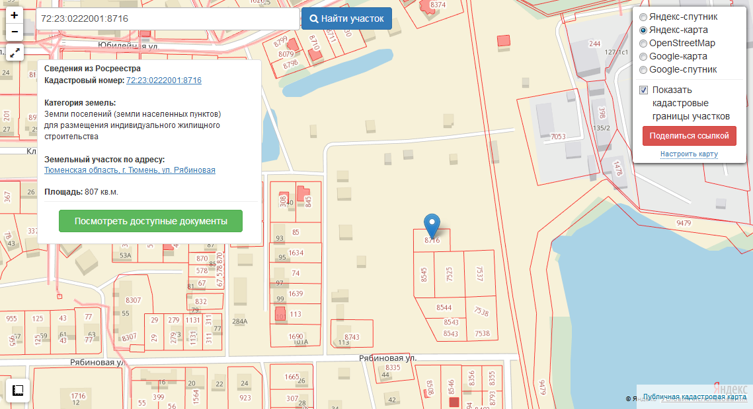Select Яндекс-спутник map layer

(643, 16)
